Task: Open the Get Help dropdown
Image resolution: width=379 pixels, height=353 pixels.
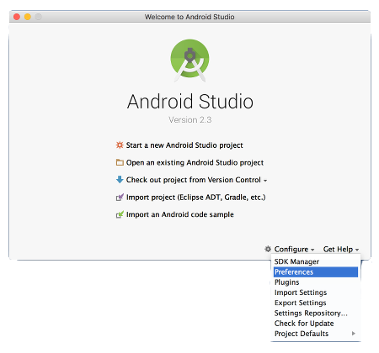Action: tap(341, 249)
